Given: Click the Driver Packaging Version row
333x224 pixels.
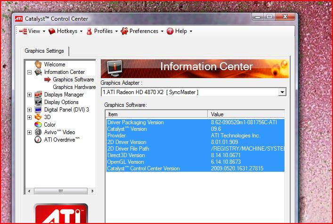Looking at the screenshot, I should point(195,122).
